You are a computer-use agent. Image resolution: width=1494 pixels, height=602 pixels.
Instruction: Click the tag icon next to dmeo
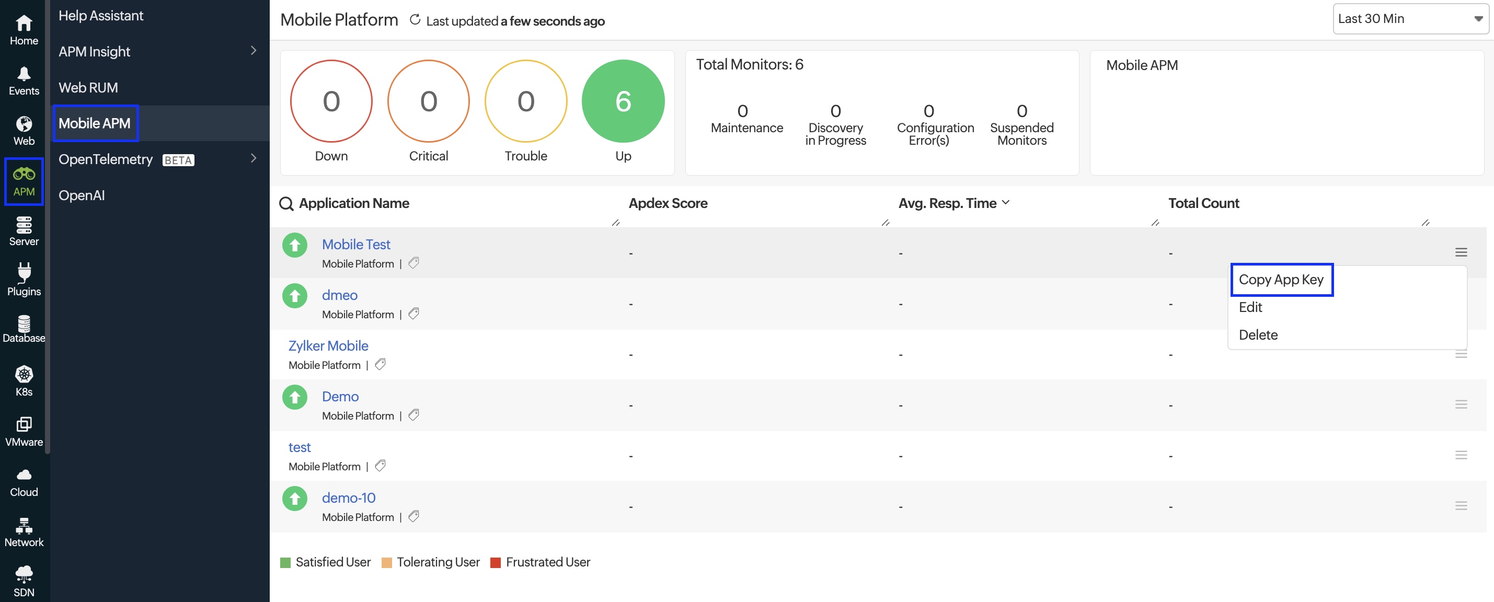point(413,315)
